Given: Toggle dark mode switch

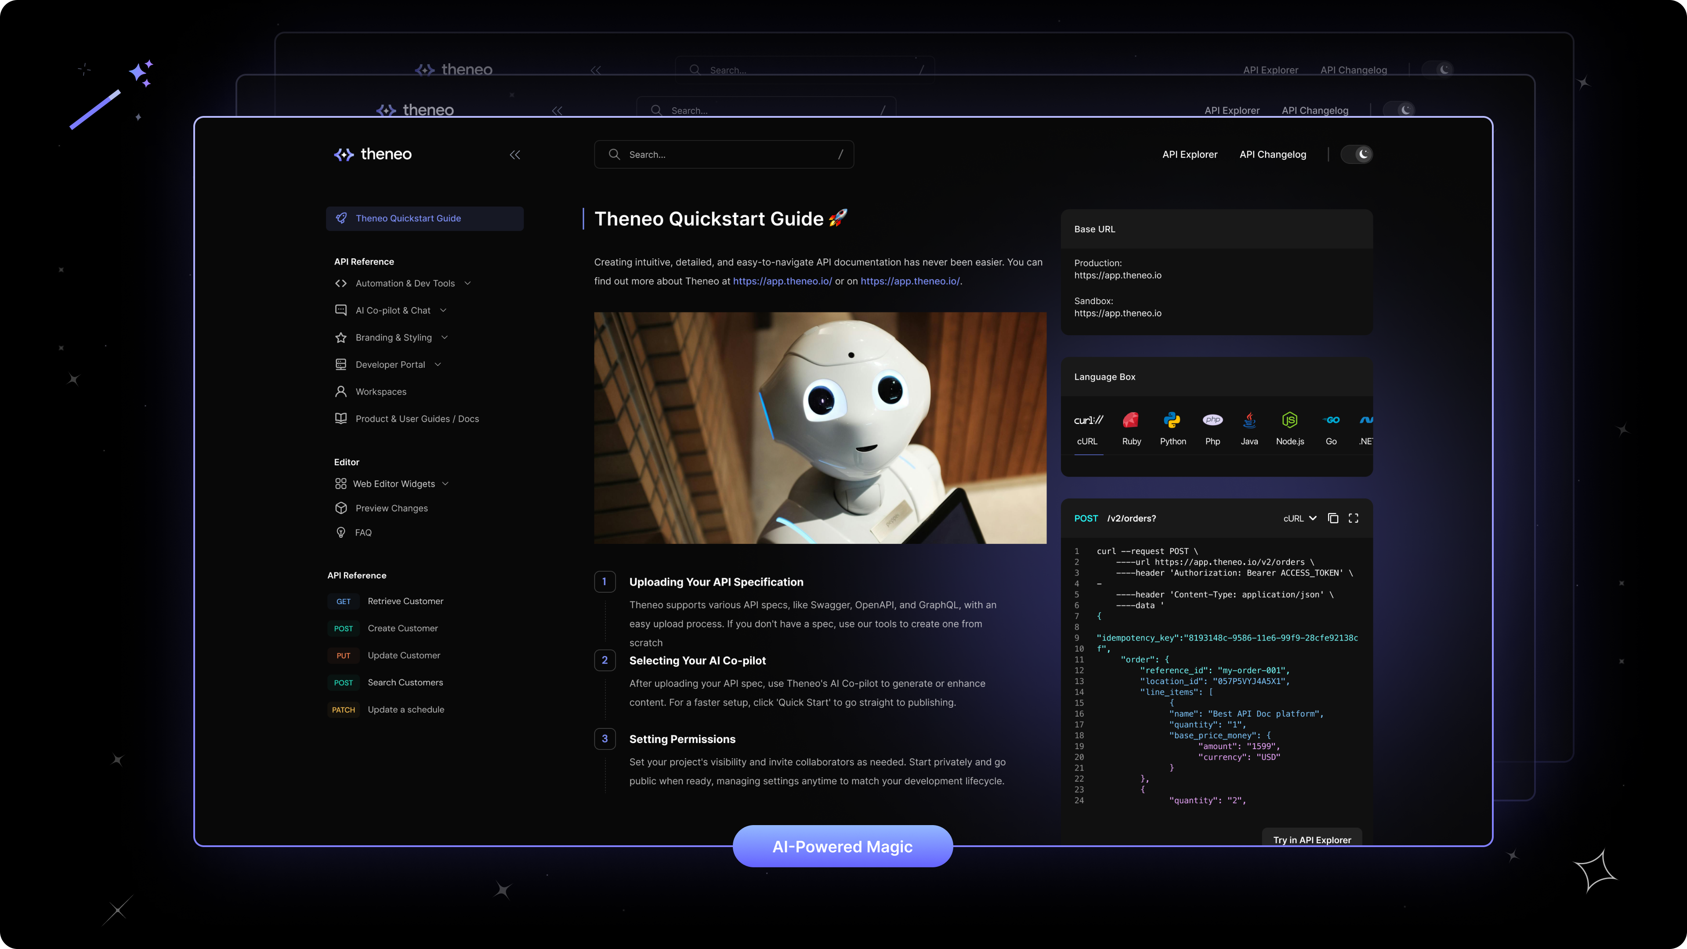Looking at the screenshot, I should [1356, 155].
